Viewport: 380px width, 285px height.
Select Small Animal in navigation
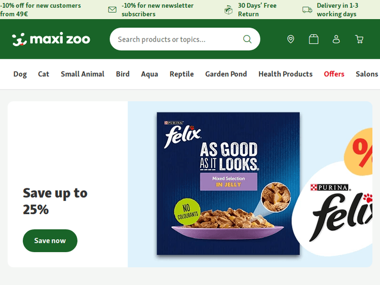pyautogui.click(x=83, y=74)
